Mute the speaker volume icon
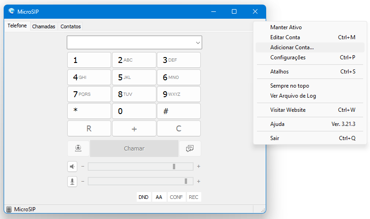Viewport: 370px width, 219px height. [72, 167]
